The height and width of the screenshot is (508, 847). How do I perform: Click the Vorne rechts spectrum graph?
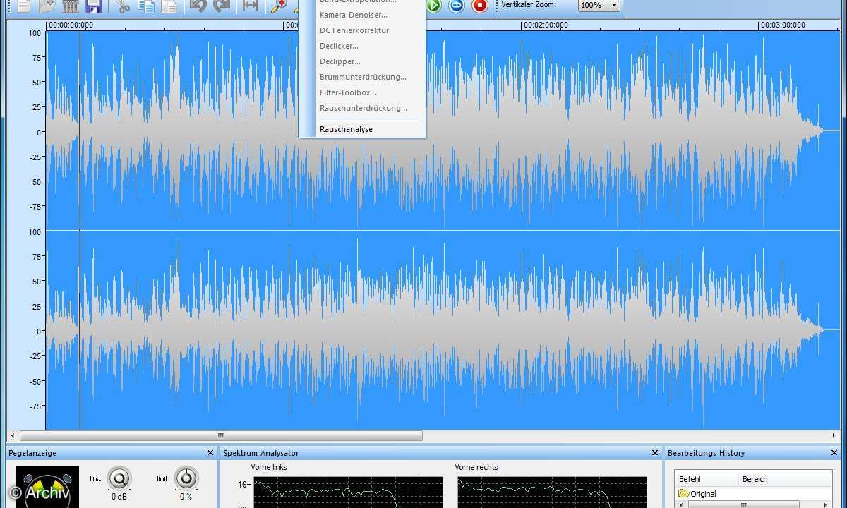(552, 492)
